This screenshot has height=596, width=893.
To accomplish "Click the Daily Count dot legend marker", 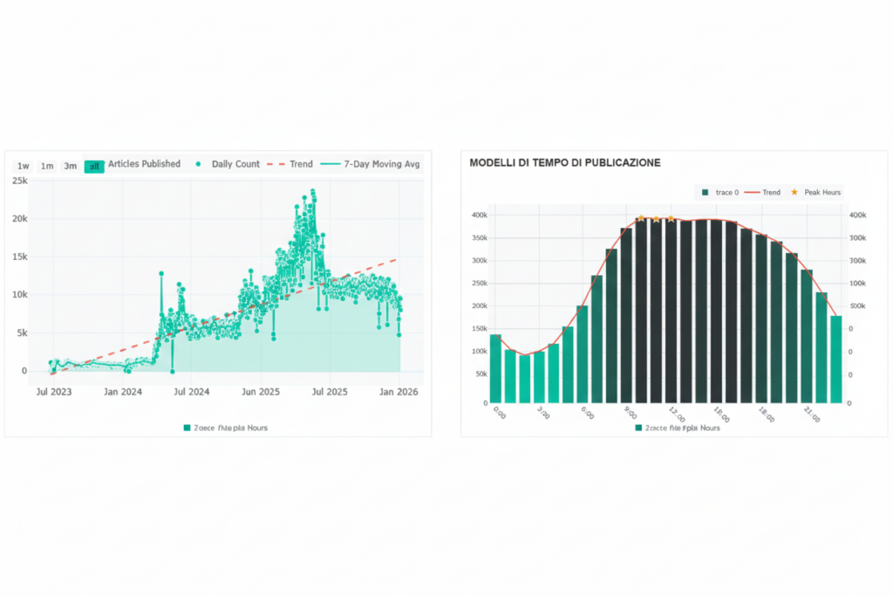I will (x=199, y=164).
